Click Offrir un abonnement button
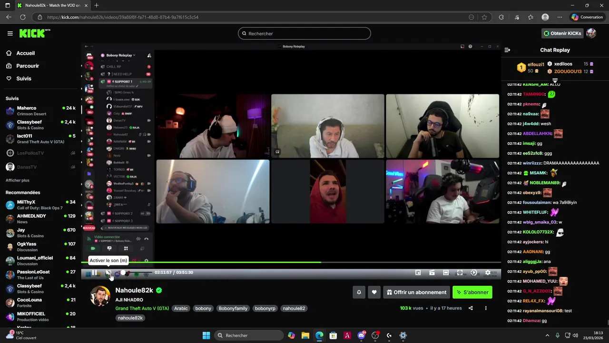 pos(417,293)
